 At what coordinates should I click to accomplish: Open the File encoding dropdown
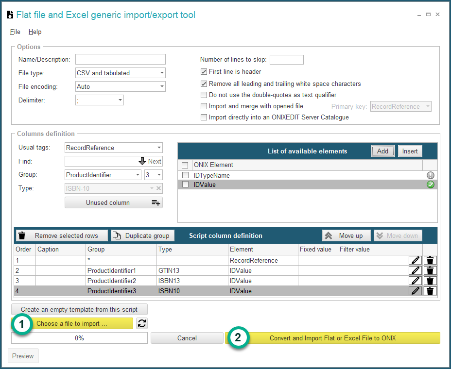coord(162,86)
